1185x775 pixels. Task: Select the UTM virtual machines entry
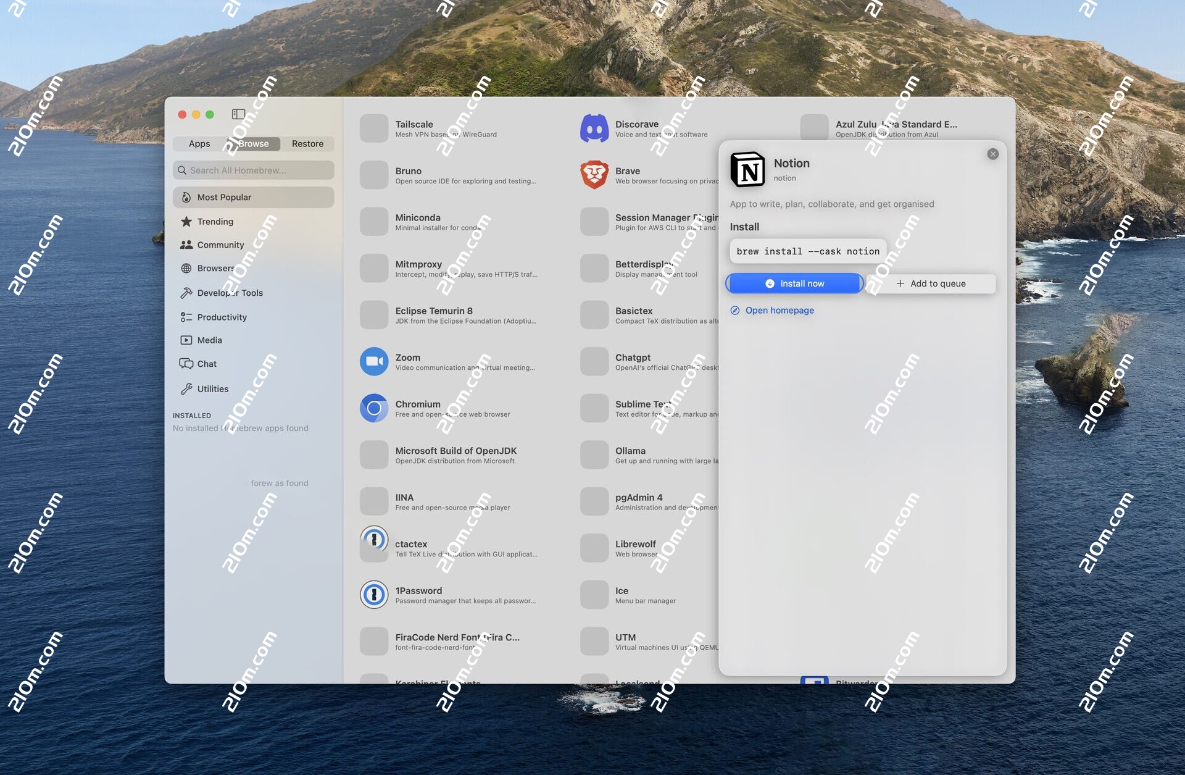point(649,642)
